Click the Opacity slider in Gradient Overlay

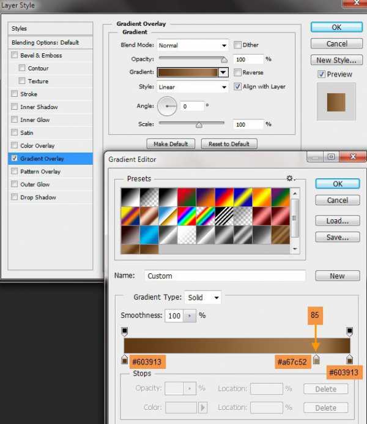pos(193,59)
